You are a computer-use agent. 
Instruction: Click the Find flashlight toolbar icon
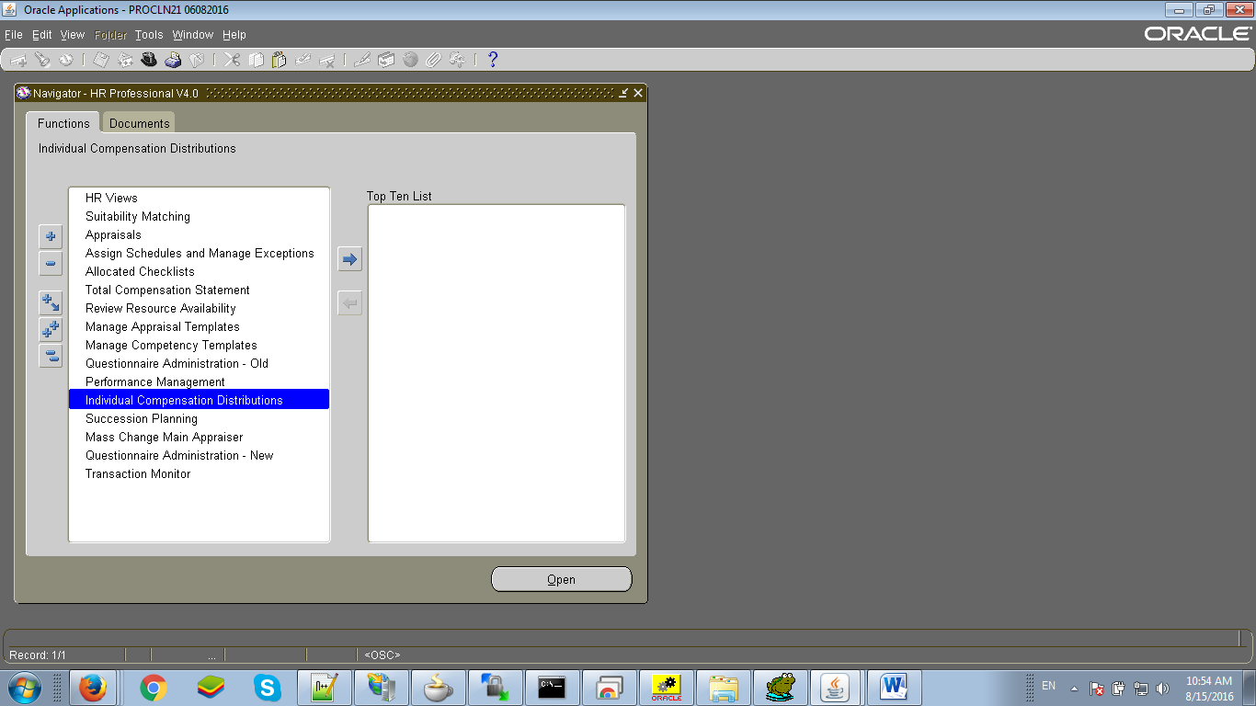pyautogui.click(x=42, y=60)
